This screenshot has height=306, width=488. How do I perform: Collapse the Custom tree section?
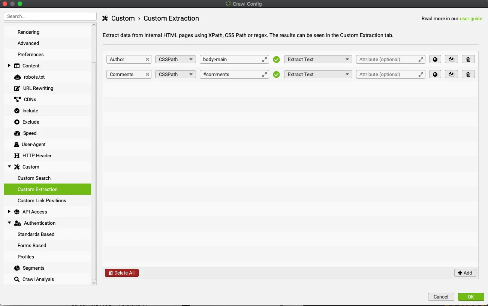click(x=9, y=167)
